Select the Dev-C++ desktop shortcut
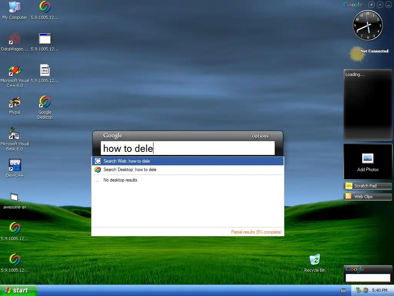Image resolution: width=394 pixels, height=296 pixels. [x=15, y=168]
